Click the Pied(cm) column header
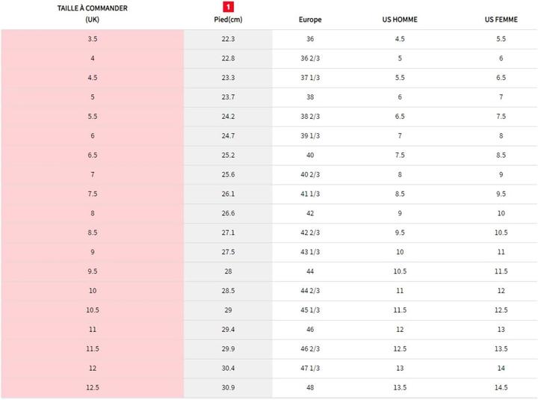The height and width of the screenshot is (400, 538). tap(228, 19)
